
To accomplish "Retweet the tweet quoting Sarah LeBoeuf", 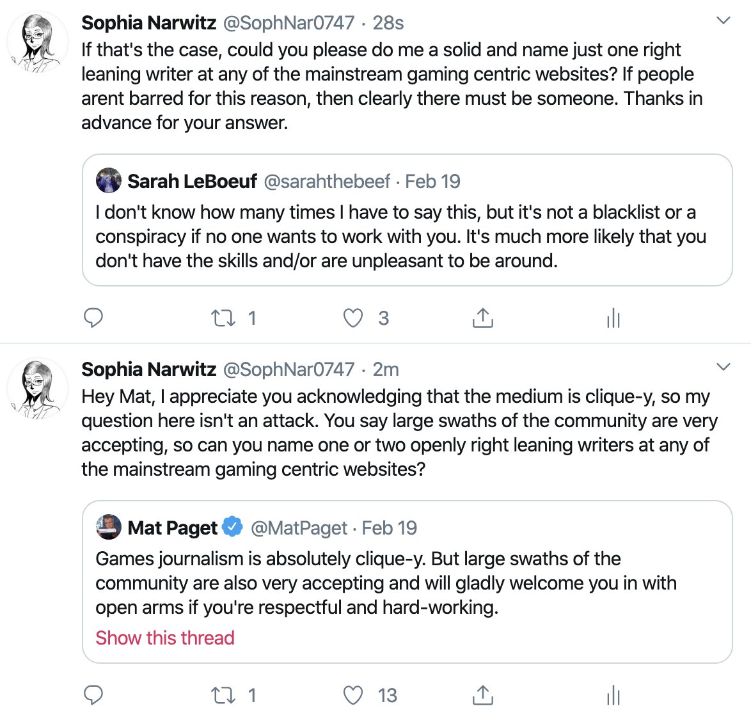I will click(223, 318).
